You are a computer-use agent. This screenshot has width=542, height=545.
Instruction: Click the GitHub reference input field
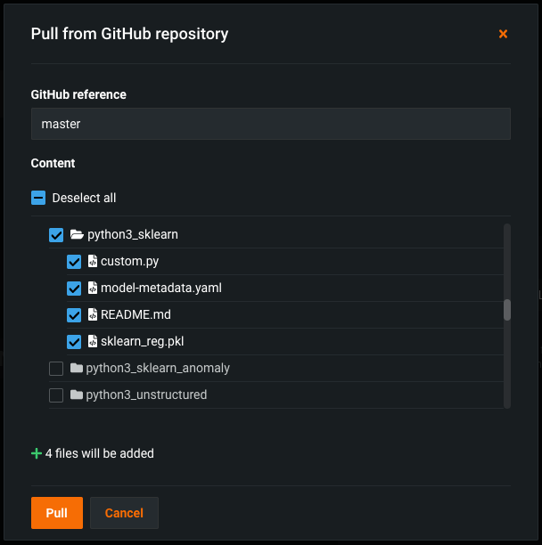pyautogui.click(x=270, y=125)
